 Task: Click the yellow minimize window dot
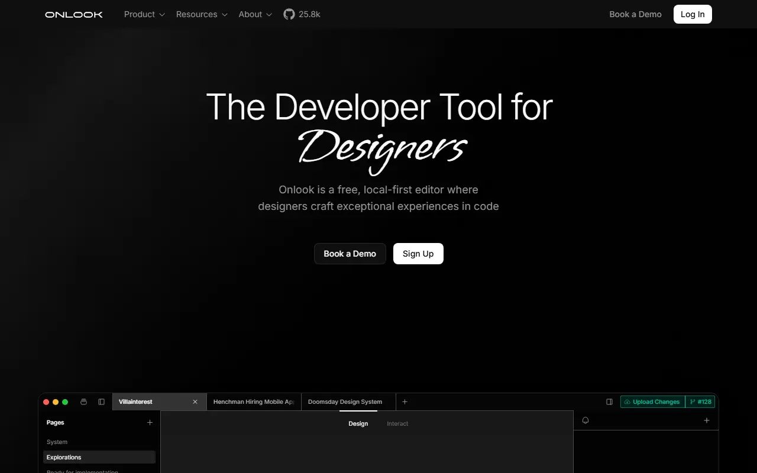pyautogui.click(x=56, y=402)
